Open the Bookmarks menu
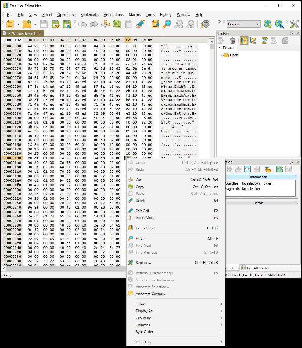The height and width of the screenshot is (348, 302). (89, 15)
